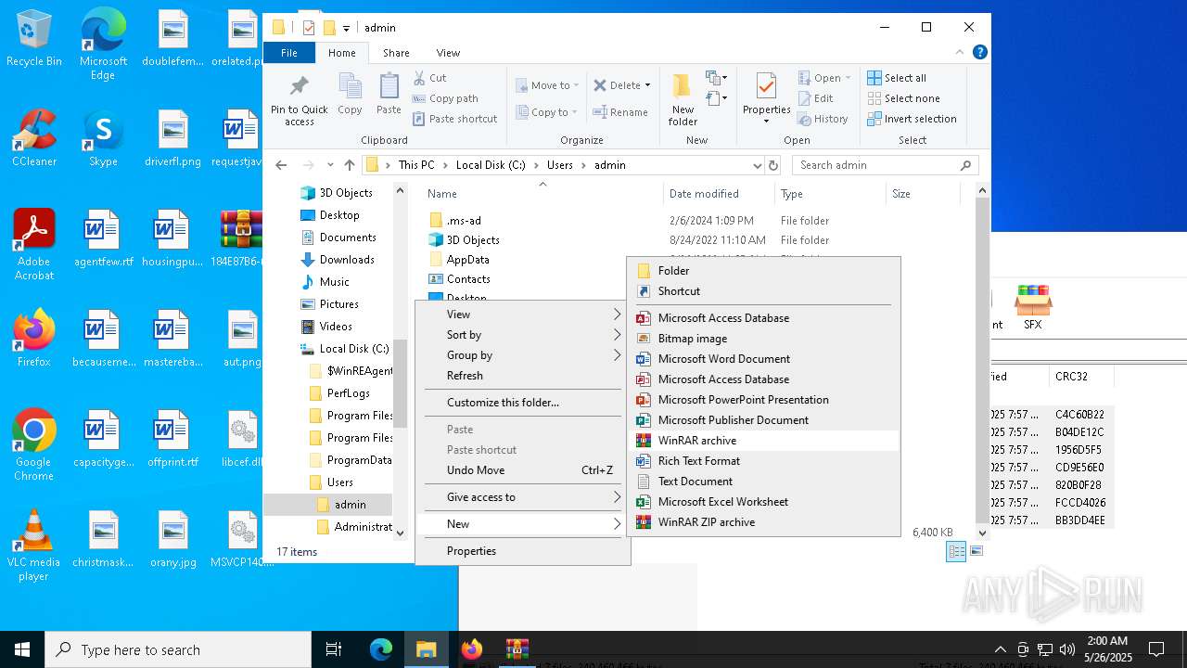This screenshot has width=1187, height=668.
Task: Click Refresh in the context menu
Action: click(x=523, y=376)
